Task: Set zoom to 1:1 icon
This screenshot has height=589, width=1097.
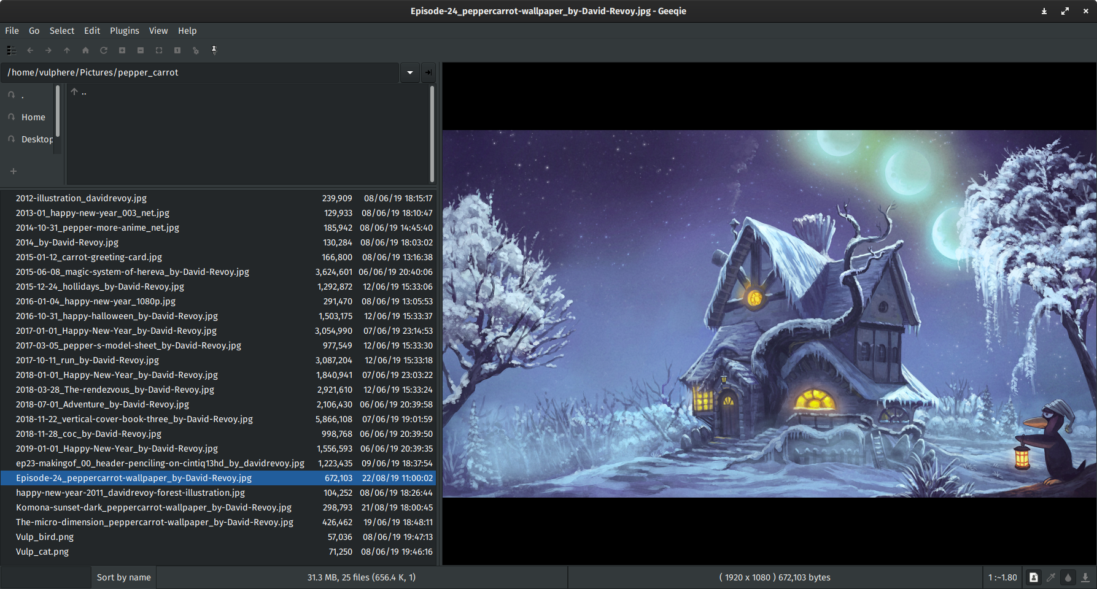Action: [x=177, y=50]
